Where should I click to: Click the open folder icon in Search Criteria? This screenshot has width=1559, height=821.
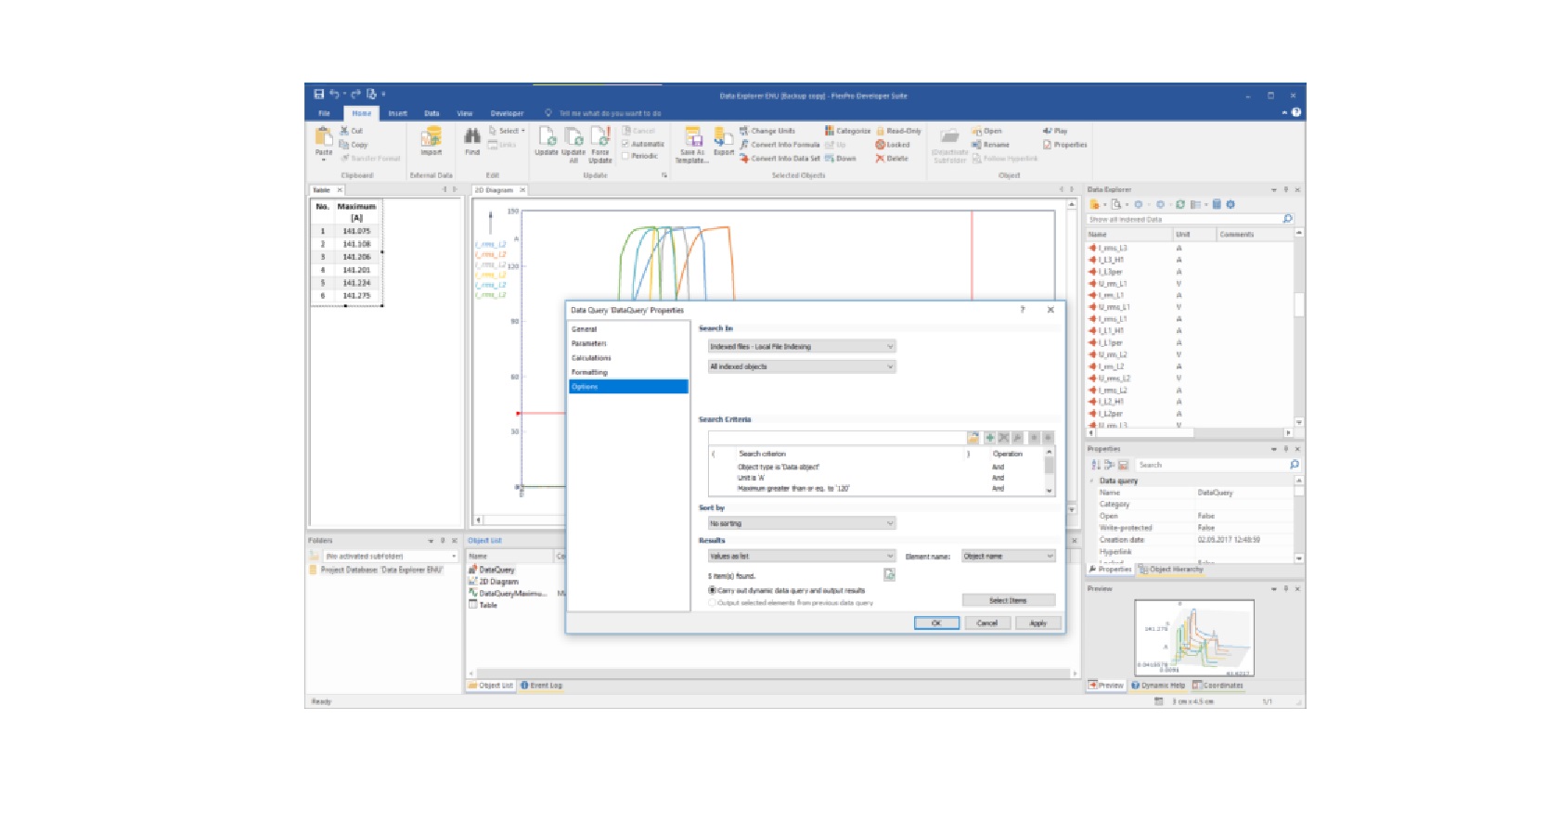[973, 437]
